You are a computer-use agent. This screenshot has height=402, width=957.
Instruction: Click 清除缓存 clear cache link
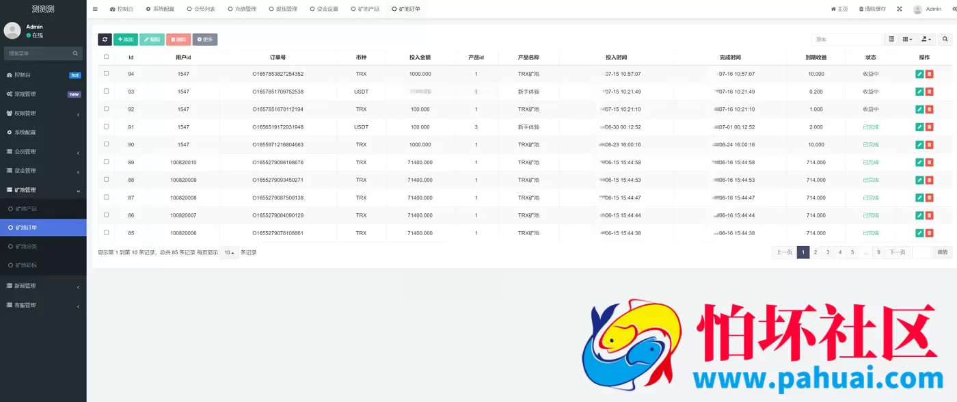[872, 9]
